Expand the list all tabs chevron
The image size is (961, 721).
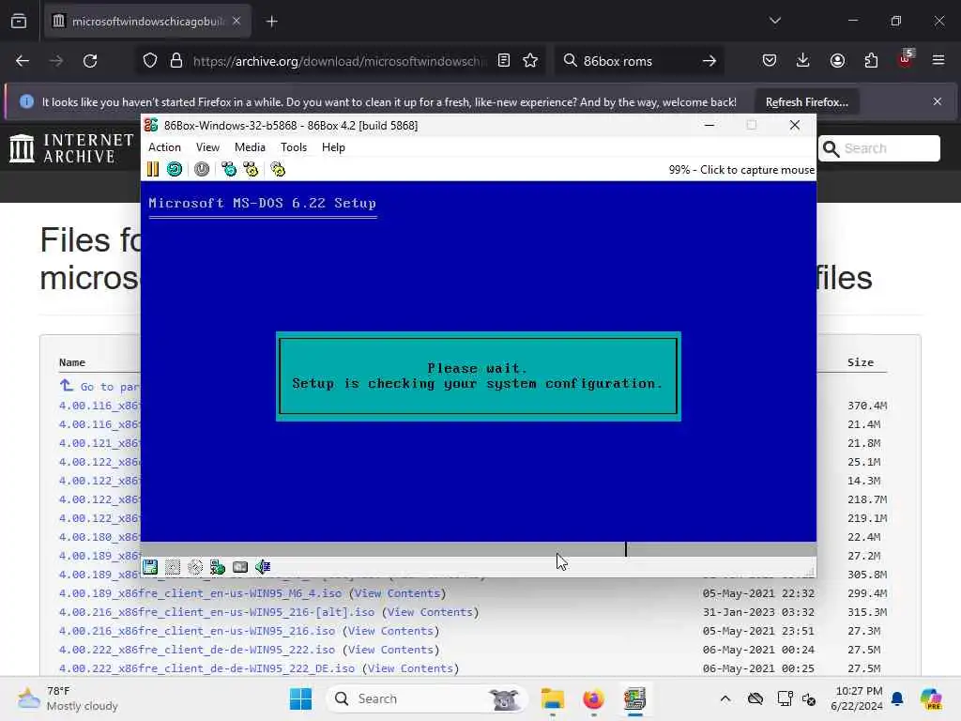click(775, 21)
